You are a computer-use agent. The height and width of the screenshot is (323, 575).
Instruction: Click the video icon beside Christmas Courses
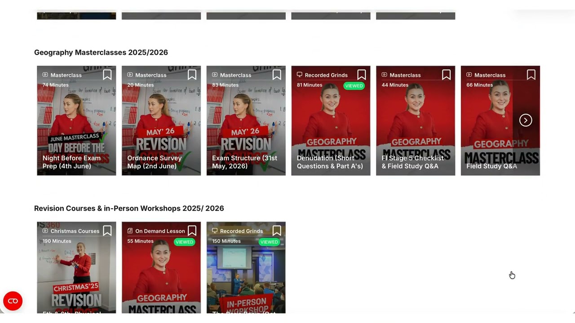click(x=45, y=231)
